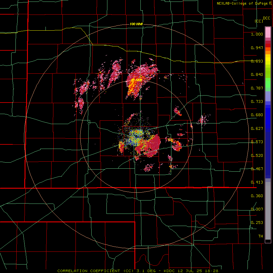
Task: Click the 100 NMI range ring label
Action: point(136,24)
